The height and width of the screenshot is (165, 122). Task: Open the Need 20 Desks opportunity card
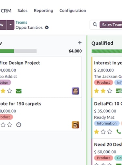[x=107, y=152]
